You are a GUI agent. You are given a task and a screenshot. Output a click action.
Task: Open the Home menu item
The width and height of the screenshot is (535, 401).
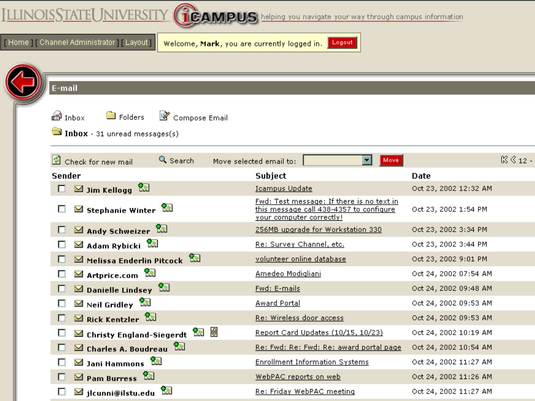point(18,42)
